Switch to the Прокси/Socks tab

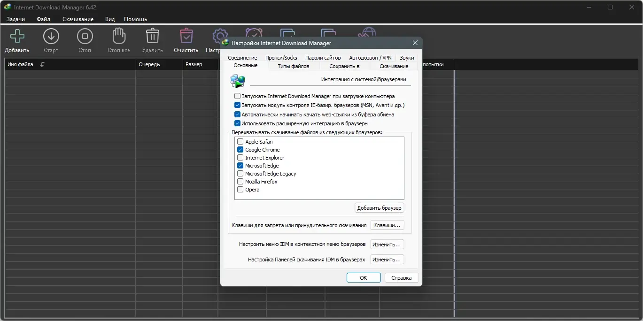(x=281, y=58)
